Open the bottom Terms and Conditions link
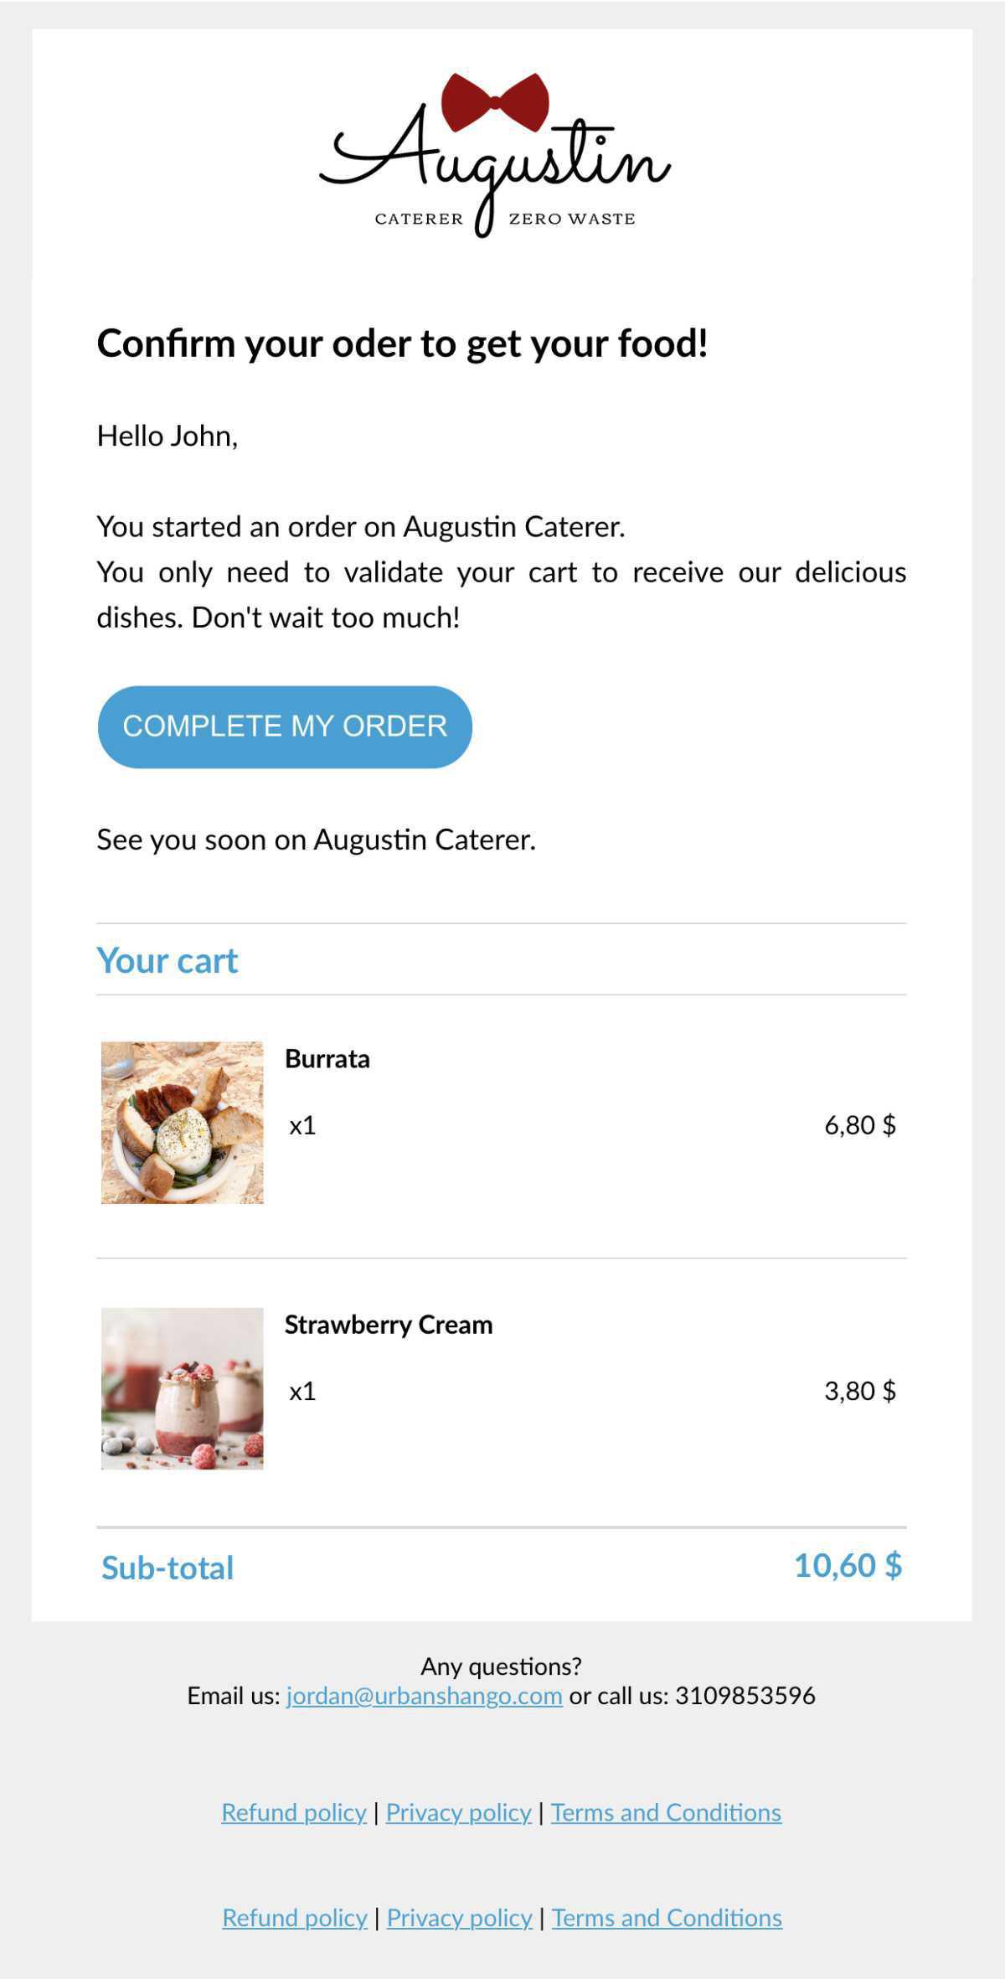Viewport: 1005px width, 1979px height. [x=667, y=1918]
